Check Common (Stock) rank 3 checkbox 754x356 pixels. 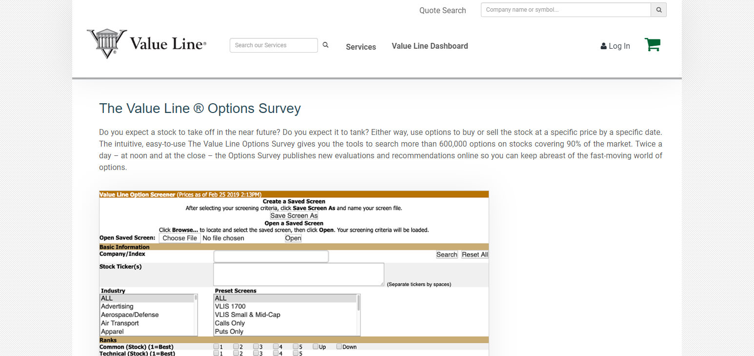256,347
